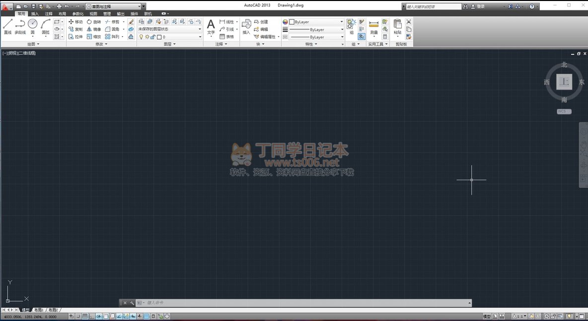Toggle the layer on/off lightbulb icon

tap(142, 37)
